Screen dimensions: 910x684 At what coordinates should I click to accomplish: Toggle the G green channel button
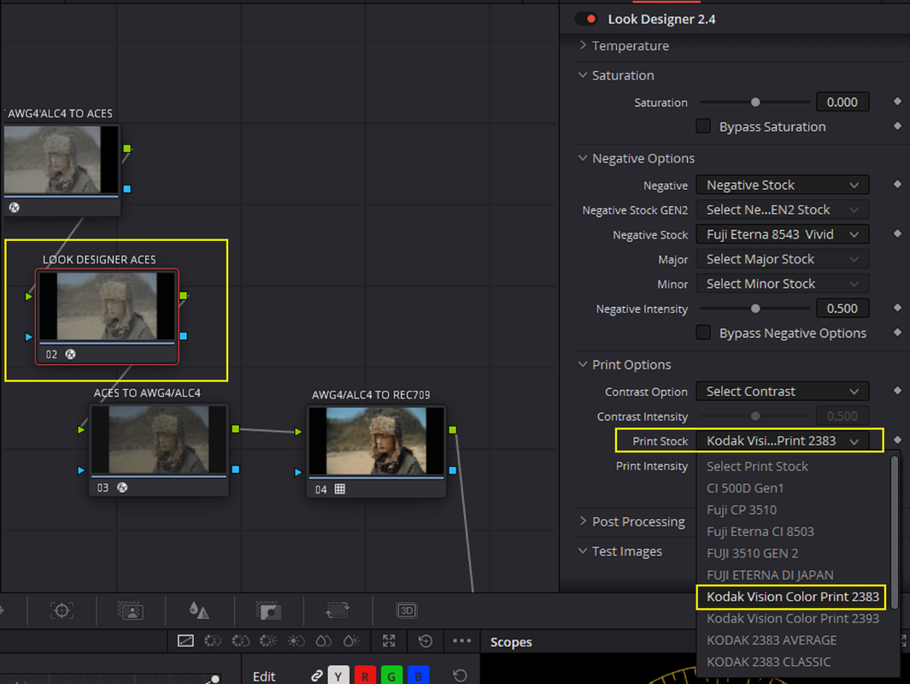(391, 675)
